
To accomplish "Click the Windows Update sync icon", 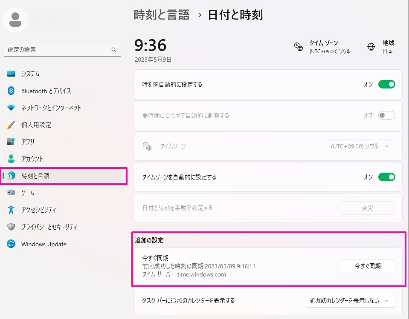I will coord(11,244).
